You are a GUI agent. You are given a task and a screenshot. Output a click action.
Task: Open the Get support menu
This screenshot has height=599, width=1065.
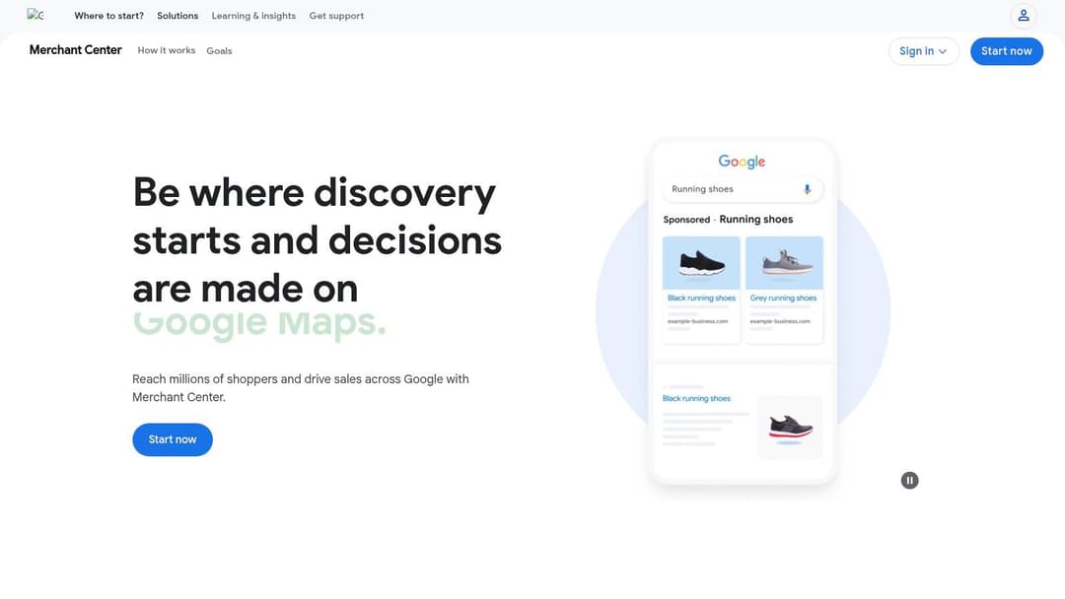(336, 16)
